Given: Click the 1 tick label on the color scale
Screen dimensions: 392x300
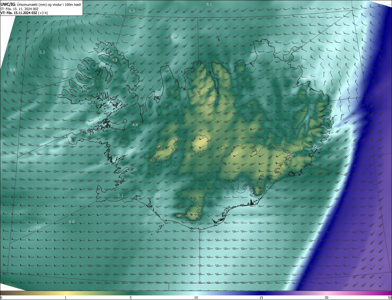Looking at the screenshot, I should click(x=66, y=298).
